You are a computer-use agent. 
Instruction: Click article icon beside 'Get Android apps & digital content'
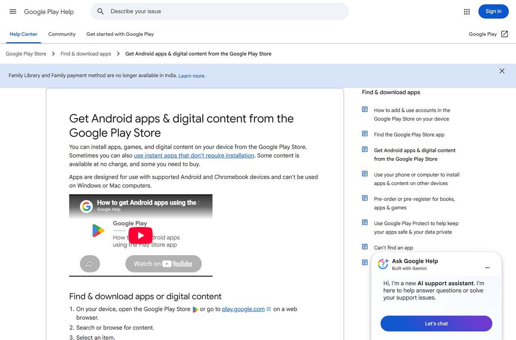pos(365,149)
